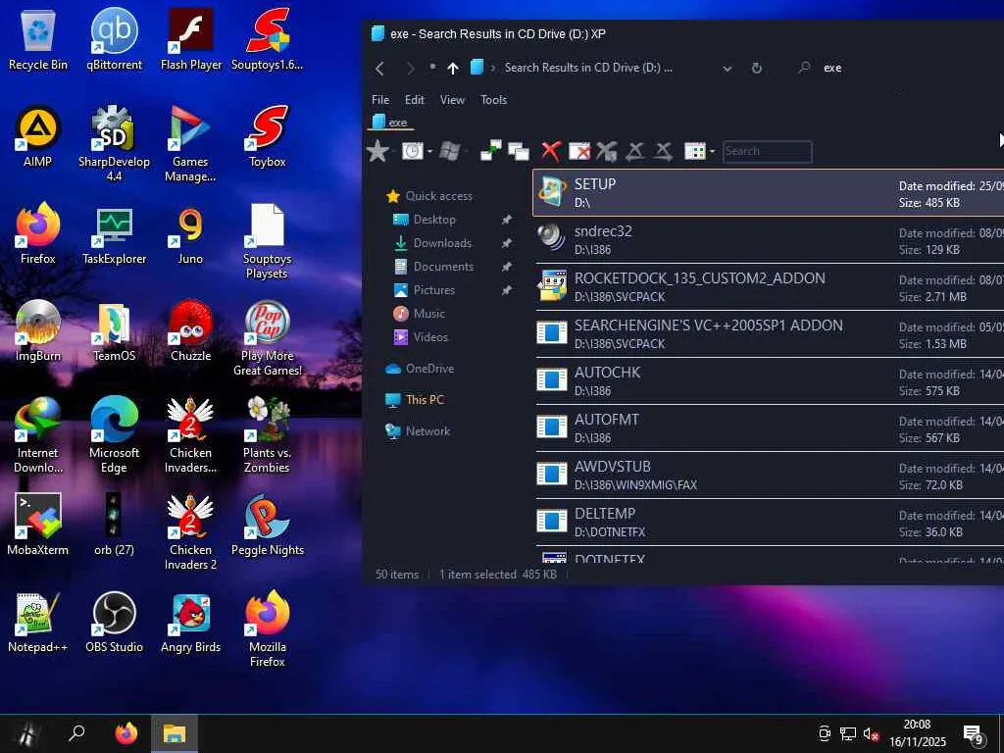Open the View menu

(452, 100)
